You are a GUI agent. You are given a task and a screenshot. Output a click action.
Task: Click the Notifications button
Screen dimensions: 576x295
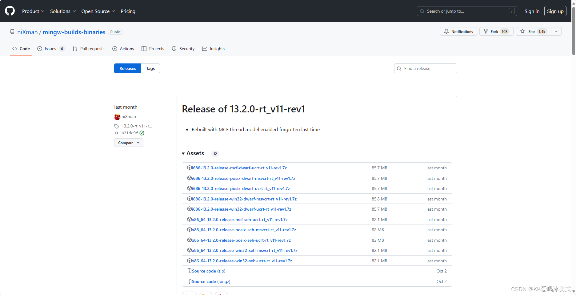click(x=458, y=31)
